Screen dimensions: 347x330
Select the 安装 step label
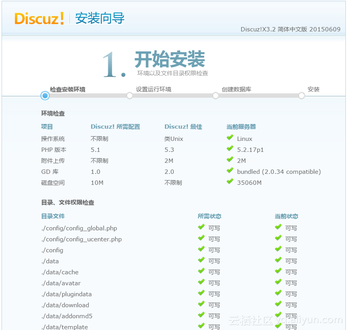pos(314,89)
